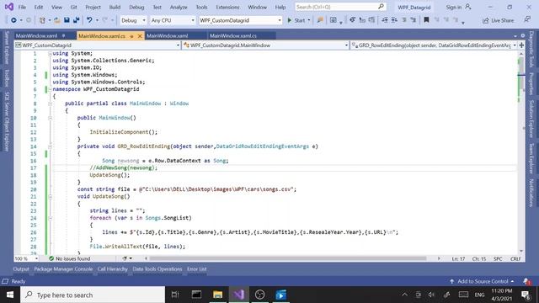The width and height of the screenshot is (539, 303).
Task: Open the feedback icon next to Live Share
Action: 527,20
